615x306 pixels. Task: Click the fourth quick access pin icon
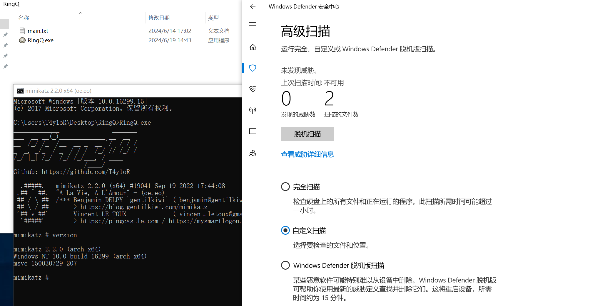(x=5, y=66)
